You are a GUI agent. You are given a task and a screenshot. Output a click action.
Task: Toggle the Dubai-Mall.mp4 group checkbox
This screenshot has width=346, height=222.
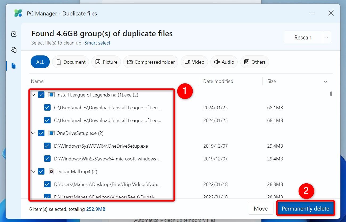(x=41, y=172)
